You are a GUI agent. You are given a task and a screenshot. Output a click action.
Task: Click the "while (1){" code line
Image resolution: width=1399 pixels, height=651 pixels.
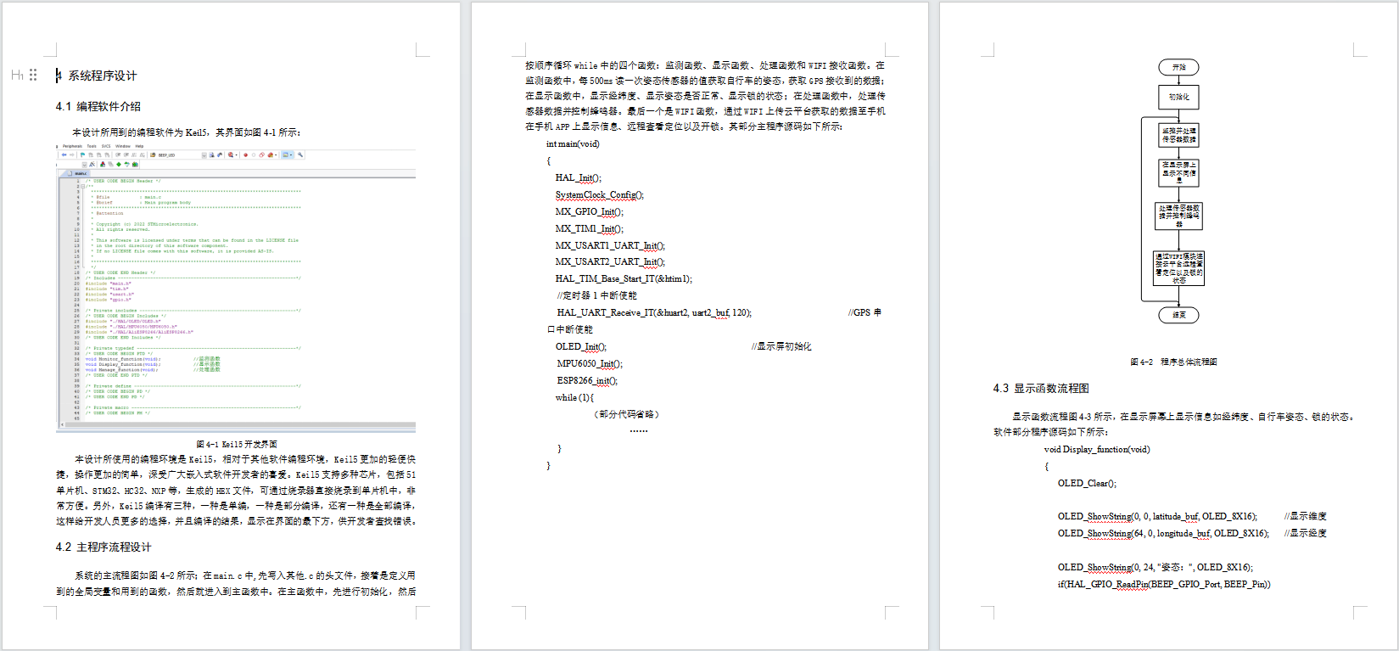tap(574, 397)
